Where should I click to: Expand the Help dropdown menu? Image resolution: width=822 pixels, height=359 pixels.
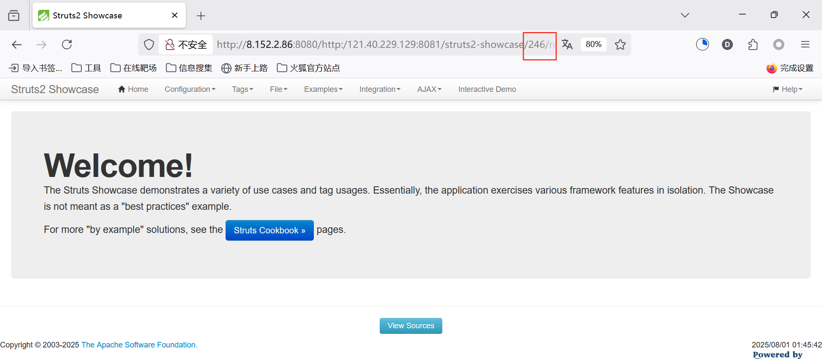(x=788, y=89)
